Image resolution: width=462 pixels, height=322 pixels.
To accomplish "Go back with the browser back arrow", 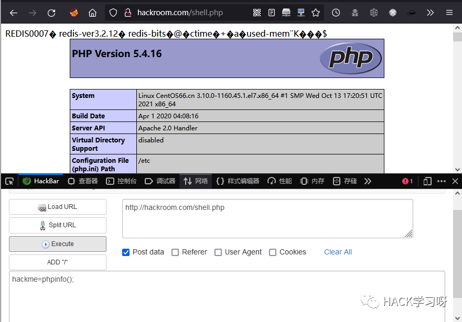I will 14,13.
